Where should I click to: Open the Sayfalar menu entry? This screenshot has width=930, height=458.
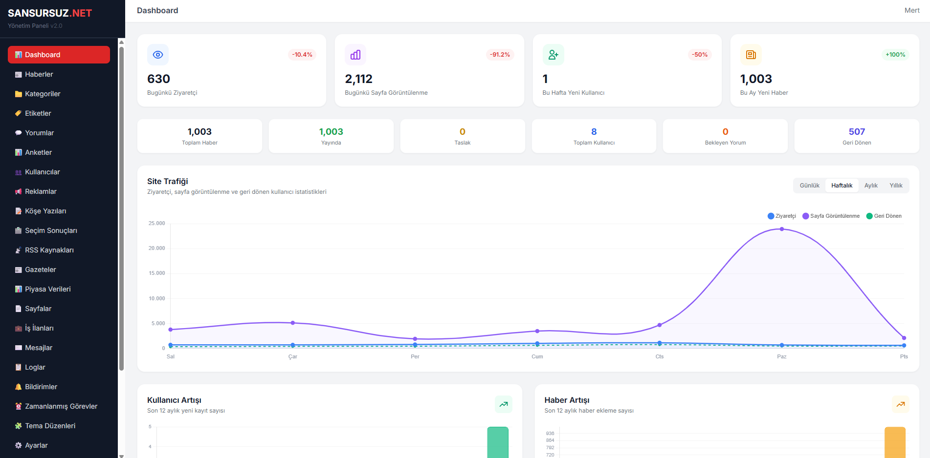pos(59,309)
